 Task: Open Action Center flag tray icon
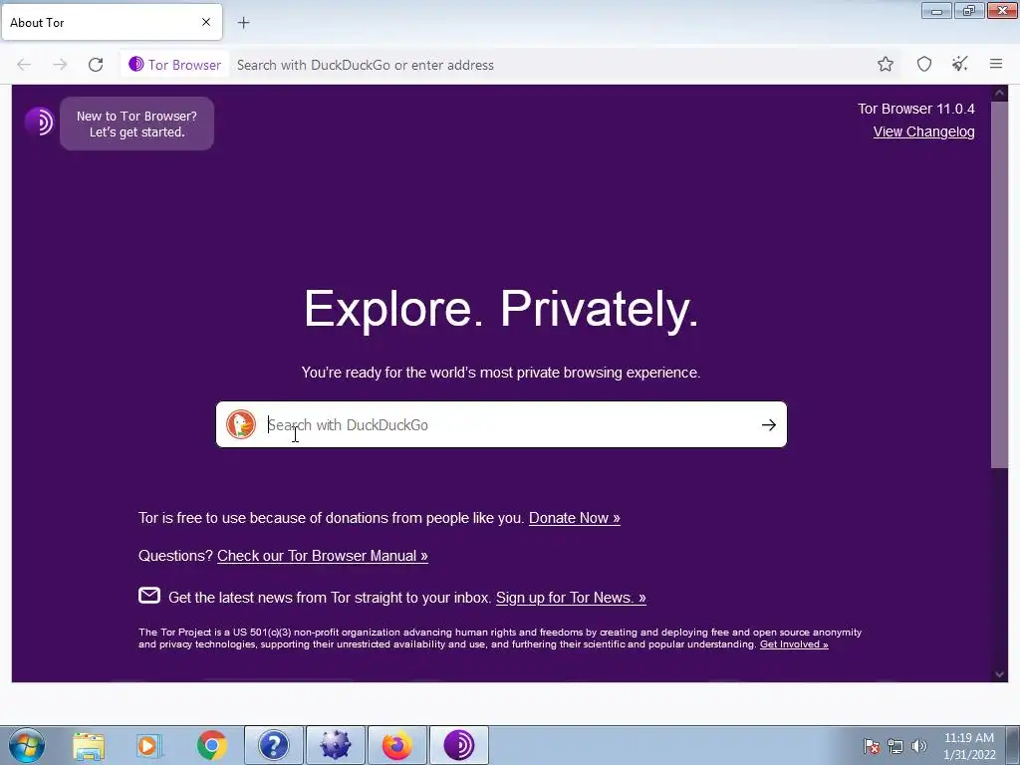coord(872,746)
